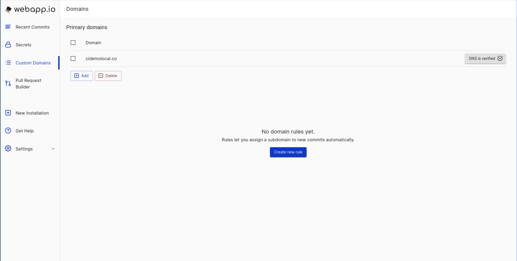The width and height of the screenshot is (517, 261).
Task: Open New Installation from the sidebar
Action: pyautogui.click(x=32, y=113)
